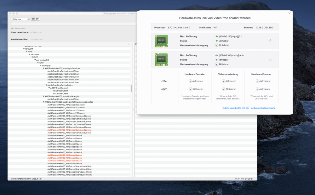315x195 pixels.
Task: Toggle H264 Hardware Decoder checkbox
Action: (190, 81)
